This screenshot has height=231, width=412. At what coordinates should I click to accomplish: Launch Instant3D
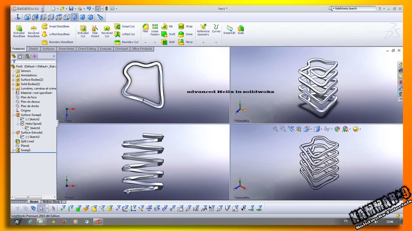coord(229,30)
